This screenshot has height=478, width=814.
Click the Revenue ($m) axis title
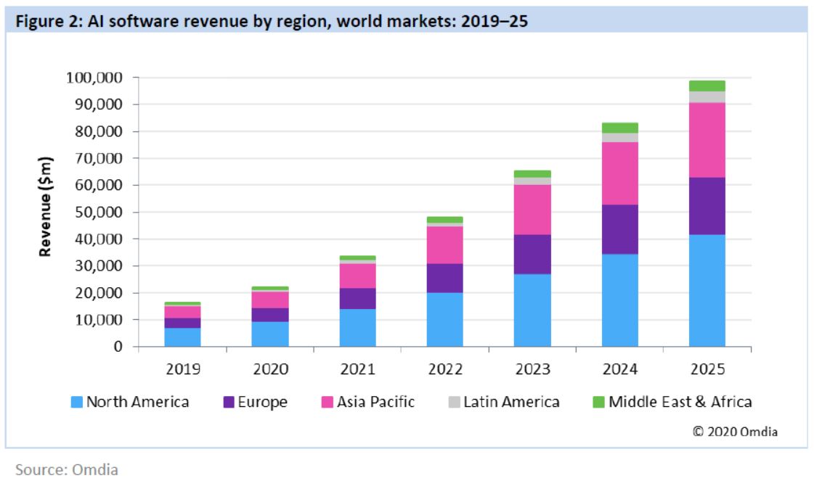46,205
